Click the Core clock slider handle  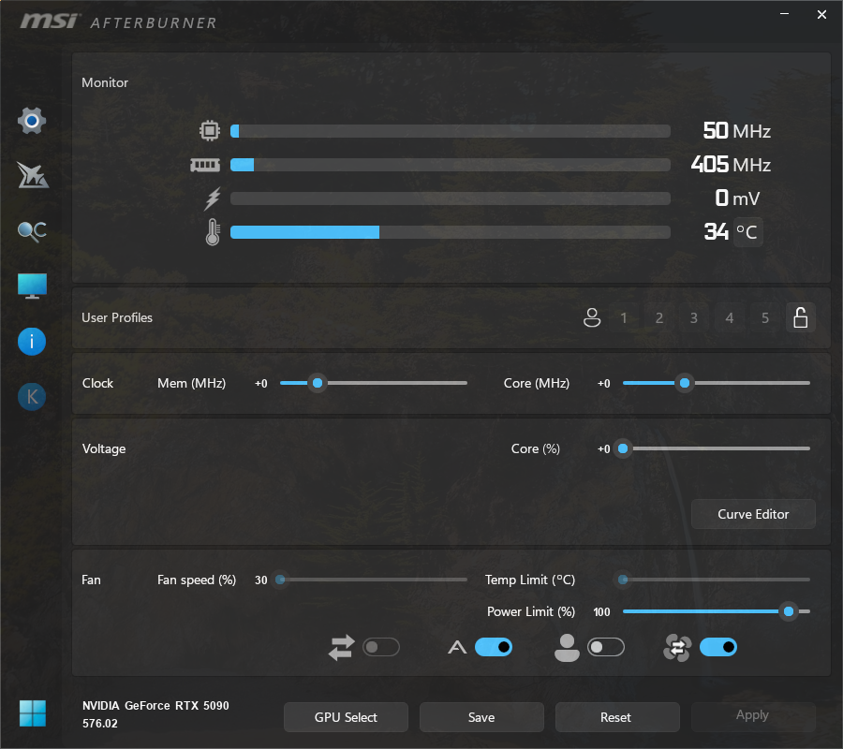pos(685,383)
